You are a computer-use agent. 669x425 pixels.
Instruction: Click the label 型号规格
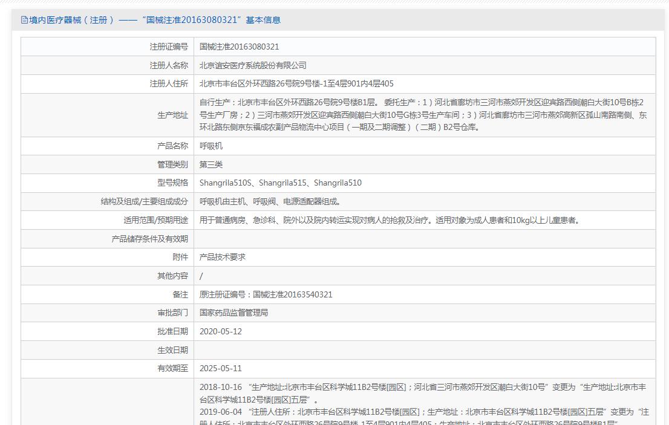(172, 183)
